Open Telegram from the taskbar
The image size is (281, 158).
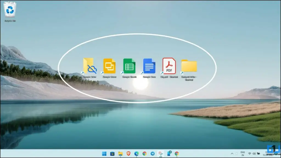point(152,153)
